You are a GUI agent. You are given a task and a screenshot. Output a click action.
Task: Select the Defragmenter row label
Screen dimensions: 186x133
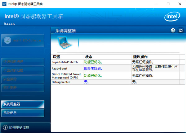pos(61,82)
